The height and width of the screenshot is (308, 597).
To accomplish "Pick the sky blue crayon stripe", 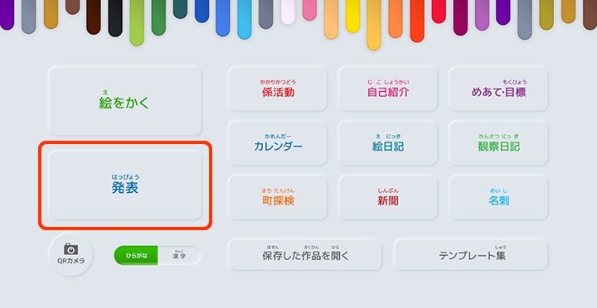I will (245, 19).
